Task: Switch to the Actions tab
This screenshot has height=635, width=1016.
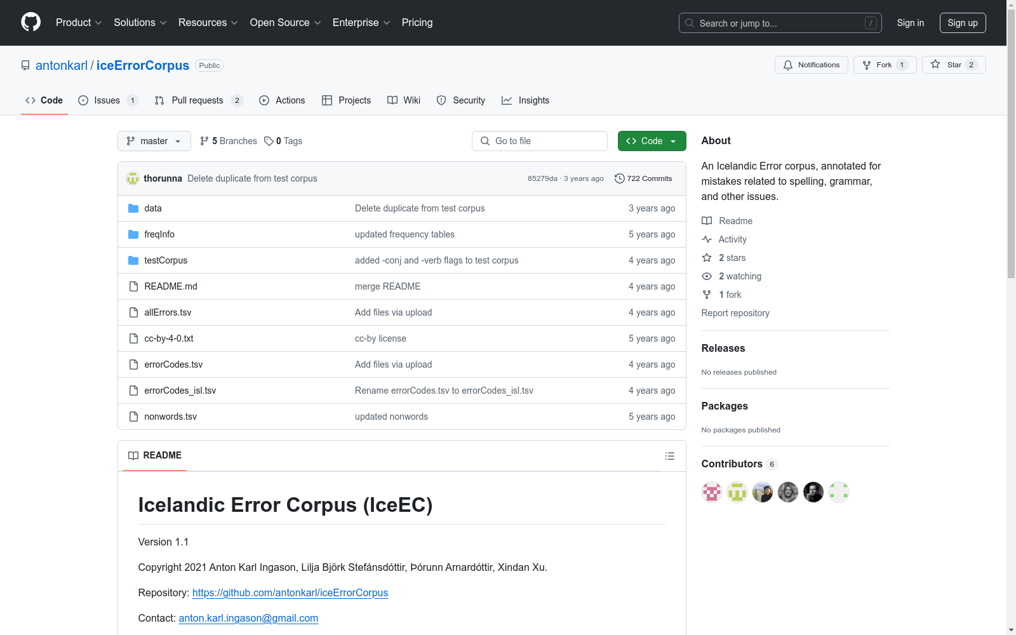Action: [282, 100]
